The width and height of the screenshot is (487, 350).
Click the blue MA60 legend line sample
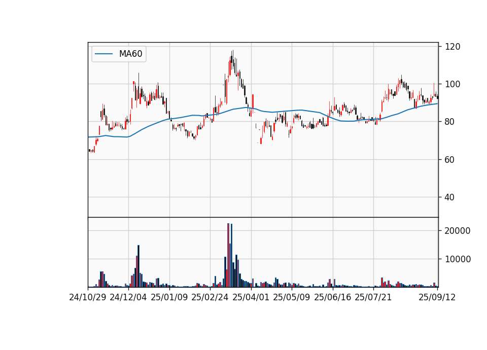tap(103, 54)
